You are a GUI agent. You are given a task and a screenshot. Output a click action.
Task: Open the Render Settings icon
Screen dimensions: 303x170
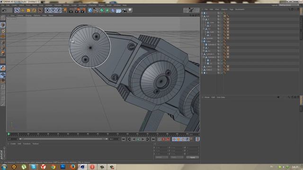pyautogui.click(x=83, y=10)
